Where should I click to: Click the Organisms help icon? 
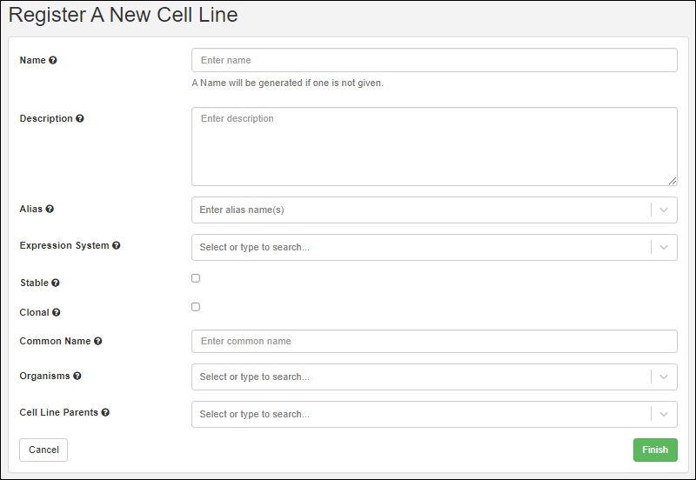77,377
